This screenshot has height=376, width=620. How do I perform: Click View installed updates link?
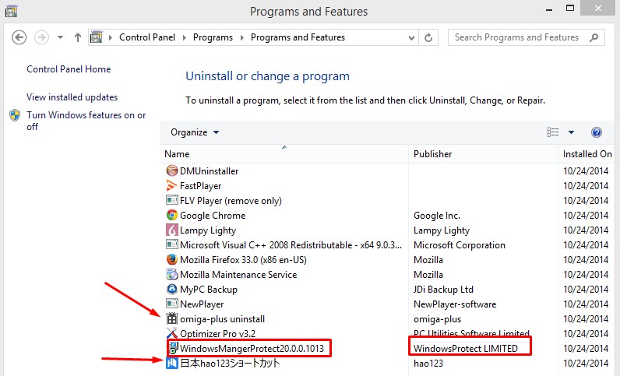[72, 97]
